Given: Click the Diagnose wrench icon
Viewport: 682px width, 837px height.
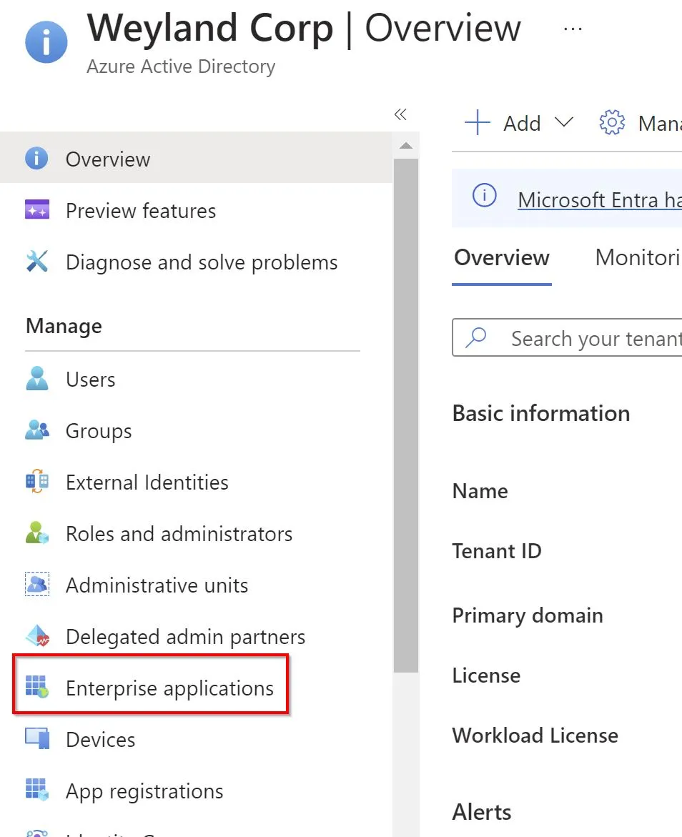Looking at the screenshot, I should (37, 262).
